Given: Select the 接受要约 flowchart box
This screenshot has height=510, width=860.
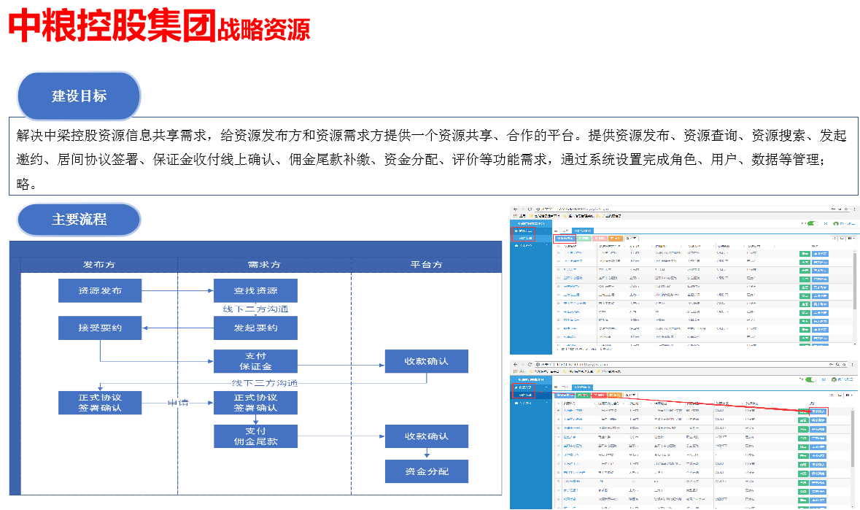Looking at the screenshot, I should point(100,328).
